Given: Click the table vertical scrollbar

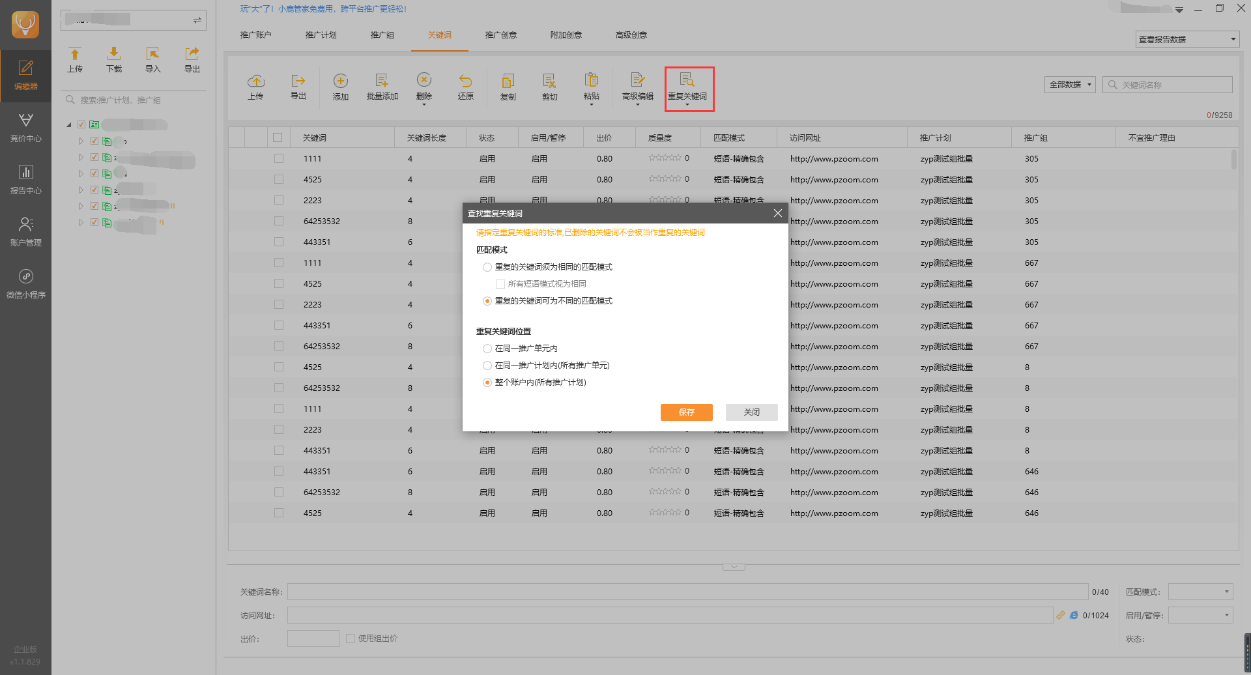Looking at the screenshot, I should coord(1233,160).
